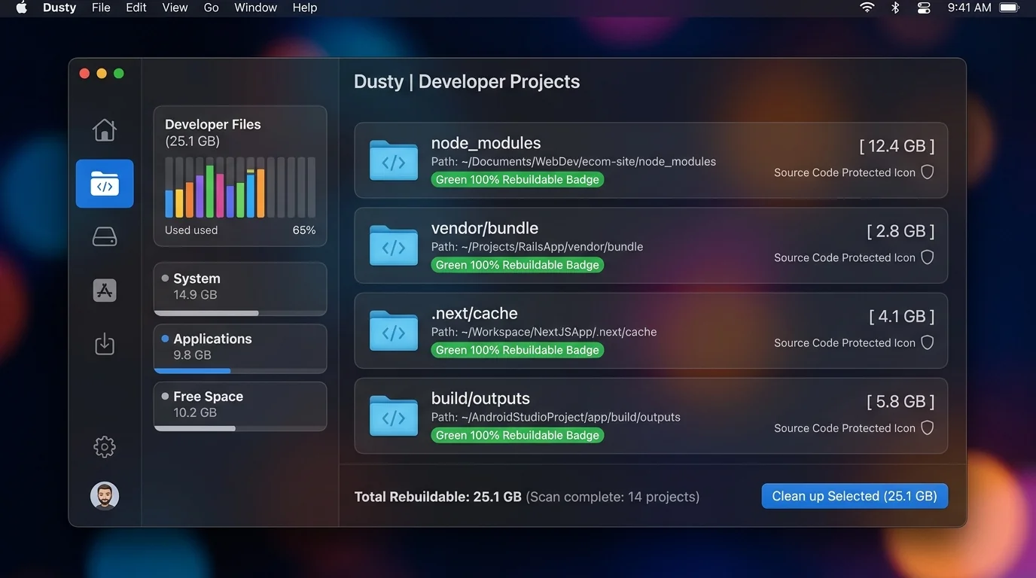Screen dimensions: 1036x578
Task: Click the Used used label
Action: [x=191, y=230]
